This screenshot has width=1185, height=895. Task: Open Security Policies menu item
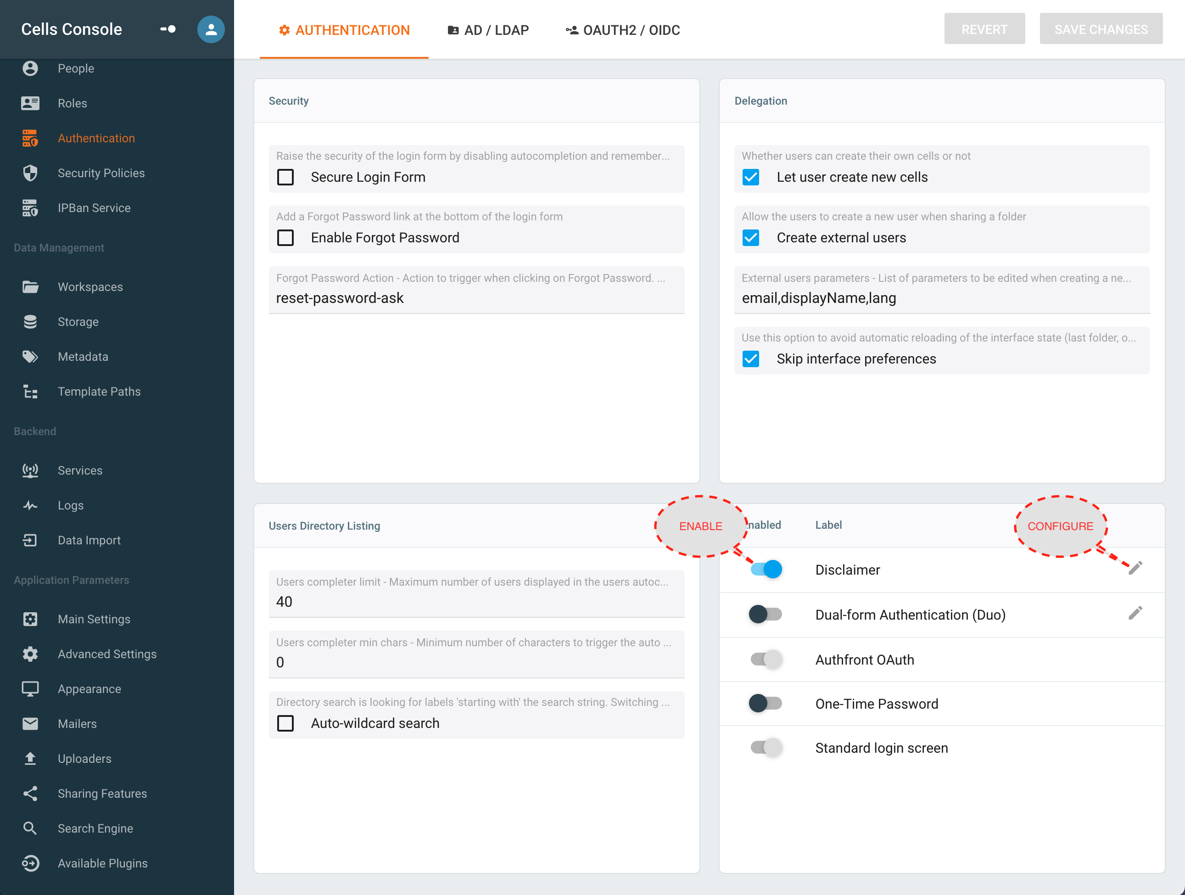pyautogui.click(x=101, y=173)
